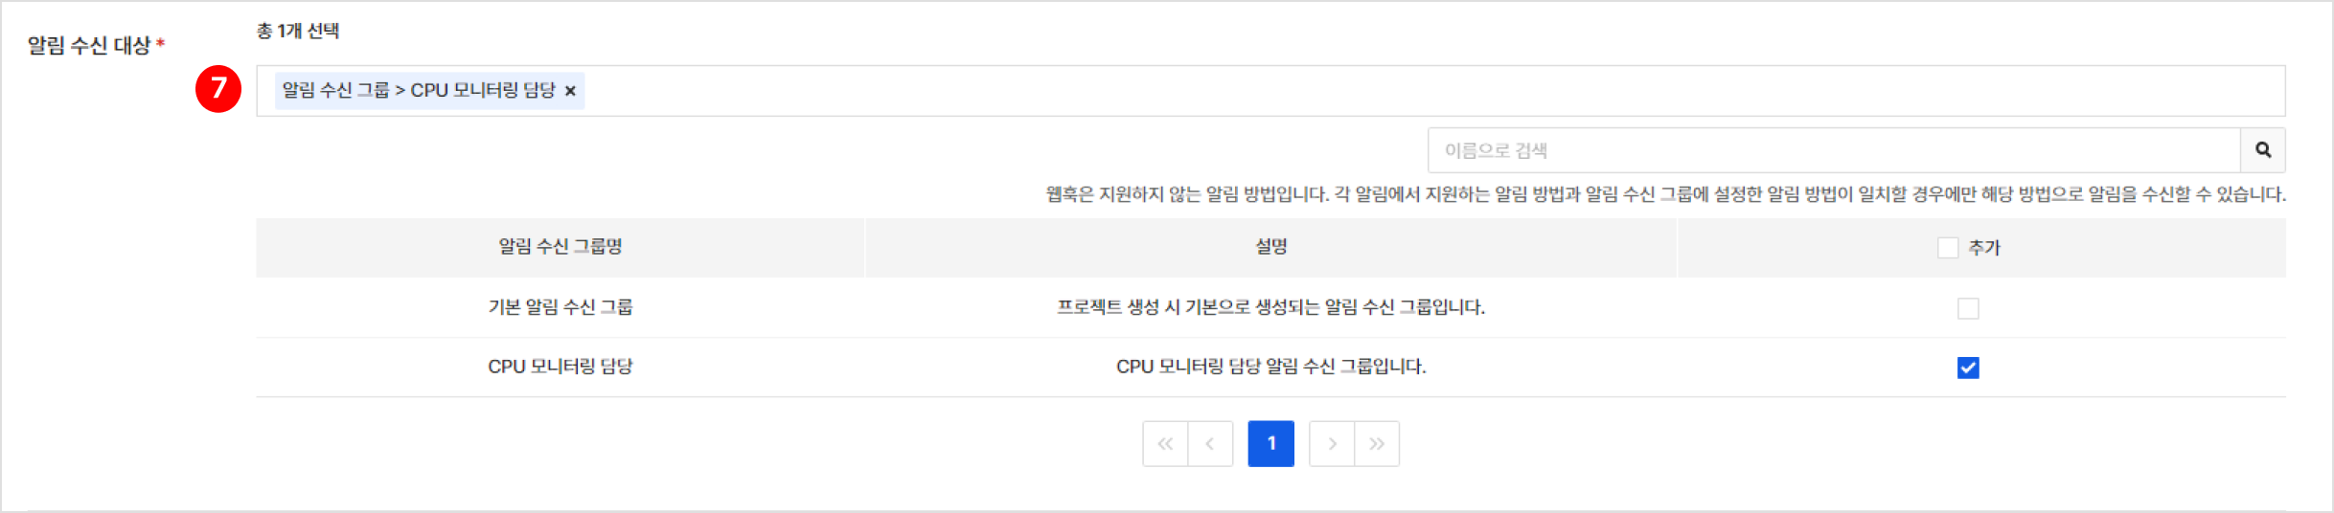
Task: Click the selected recipients tag box
Action: (x=1341, y=91)
